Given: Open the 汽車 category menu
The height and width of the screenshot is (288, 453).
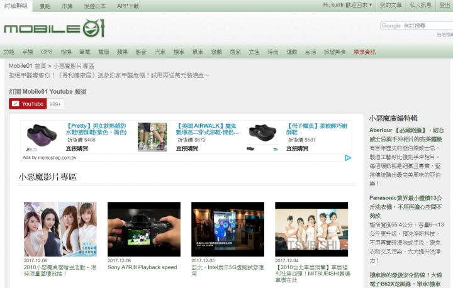Looking at the screenshot, I should pyautogui.click(x=160, y=52).
